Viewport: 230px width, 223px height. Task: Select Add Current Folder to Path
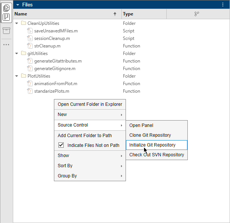(x=90, y=136)
